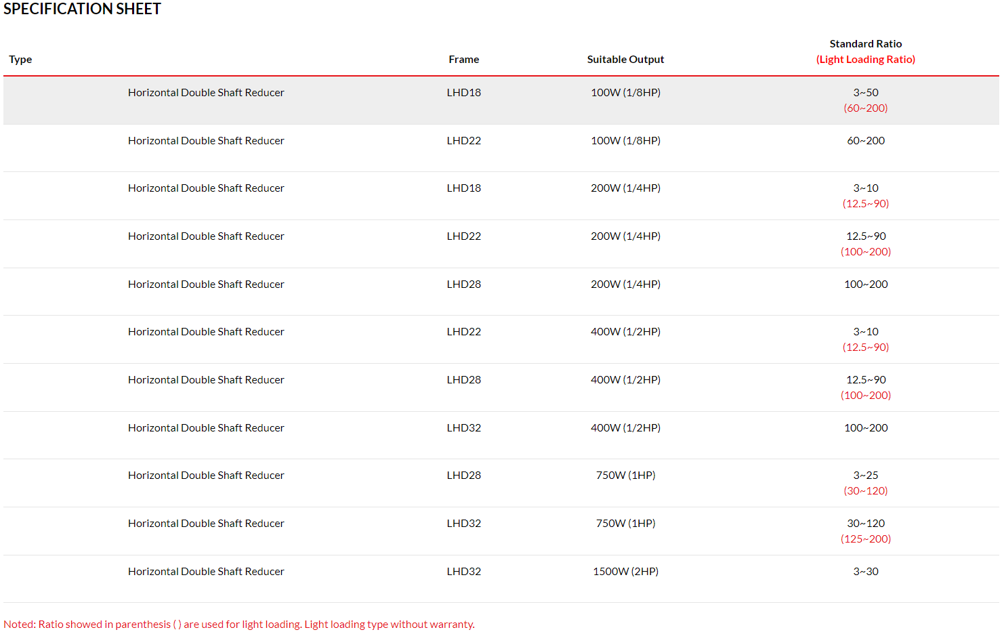Click red (12.5~90) ratio in LHD22 400W row

[866, 347]
